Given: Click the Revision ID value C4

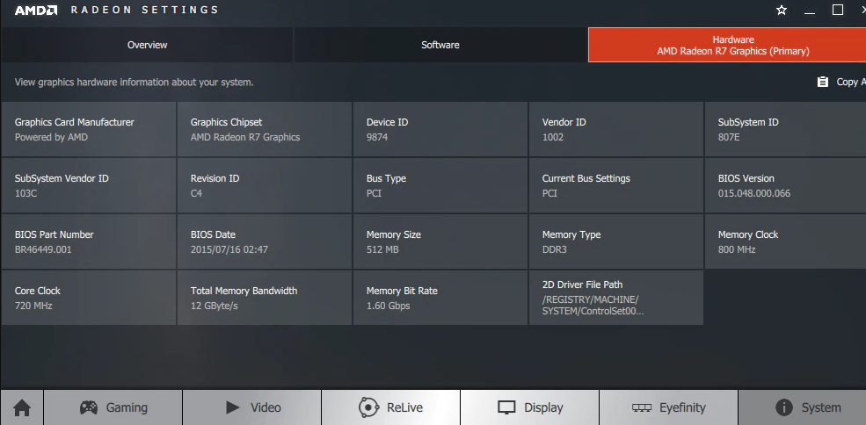Looking at the screenshot, I should click(x=196, y=193).
